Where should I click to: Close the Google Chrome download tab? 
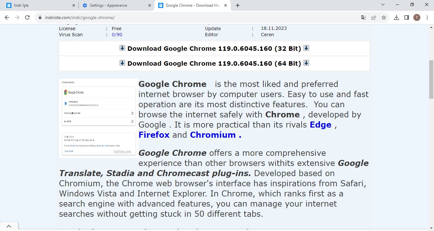[226, 5]
